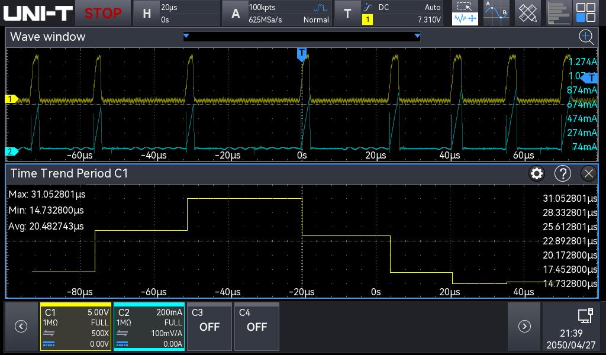606x355 pixels.
Task: Click the magnifier zoom icon in Wave window
Action: (586, 37)
